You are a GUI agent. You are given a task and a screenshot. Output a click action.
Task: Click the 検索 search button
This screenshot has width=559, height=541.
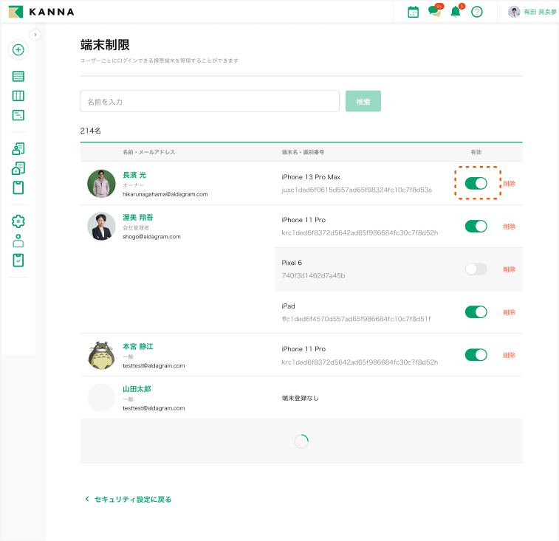[363, 101]
